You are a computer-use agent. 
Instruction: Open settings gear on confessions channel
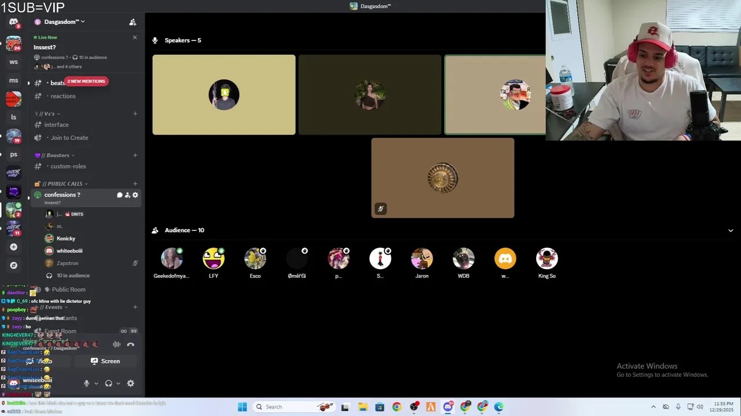(x=135, y=195)
